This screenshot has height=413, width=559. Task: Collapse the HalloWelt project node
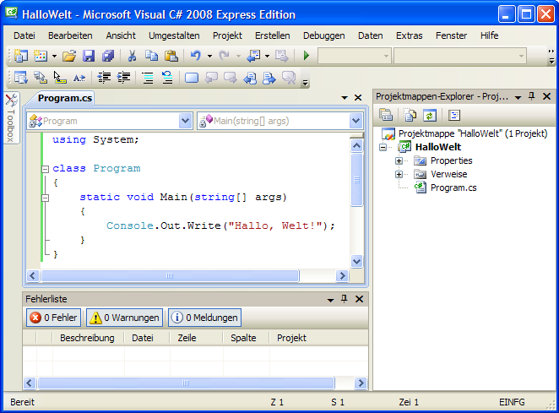[383, 147]
